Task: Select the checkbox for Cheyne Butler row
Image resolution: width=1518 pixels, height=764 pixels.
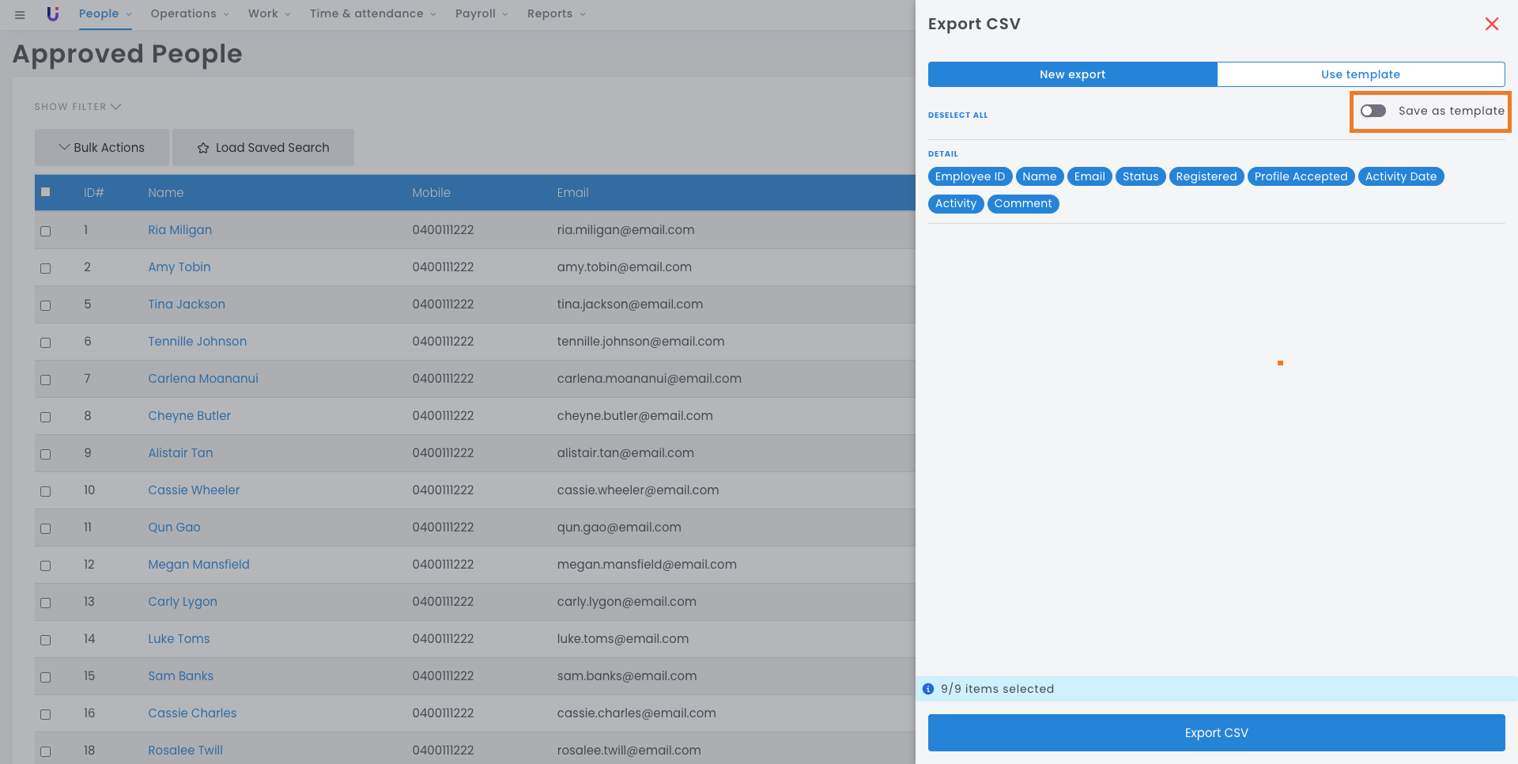Action: (46, 417)
